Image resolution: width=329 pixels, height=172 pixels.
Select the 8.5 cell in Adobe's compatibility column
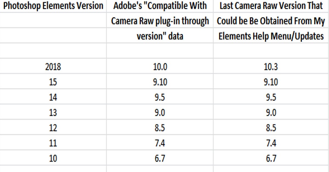[160, 128]
